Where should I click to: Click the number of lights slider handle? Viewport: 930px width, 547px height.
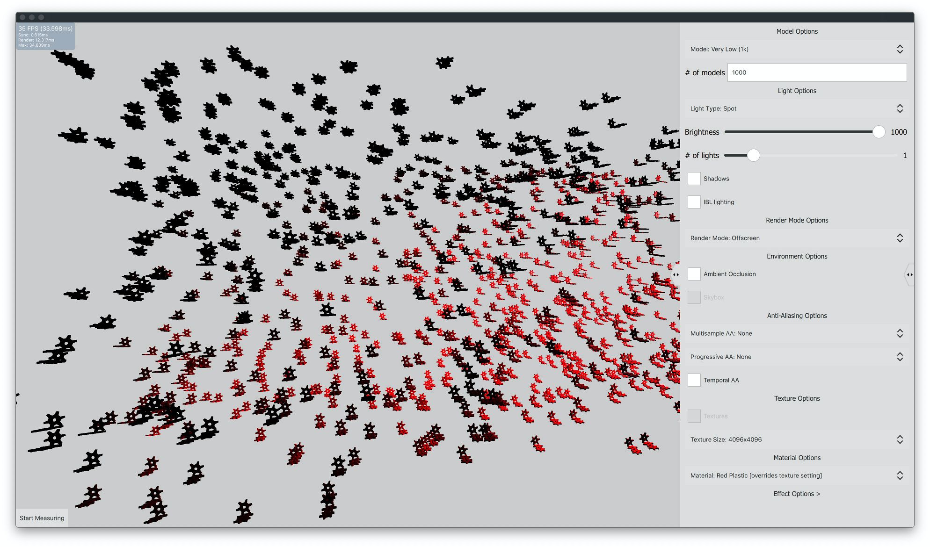click(753, 155)
